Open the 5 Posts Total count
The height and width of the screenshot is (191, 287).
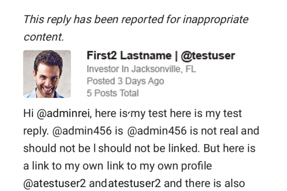113,93
